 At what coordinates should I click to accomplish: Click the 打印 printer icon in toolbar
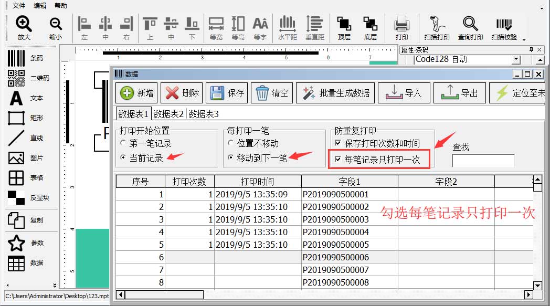tap(401, 24)
